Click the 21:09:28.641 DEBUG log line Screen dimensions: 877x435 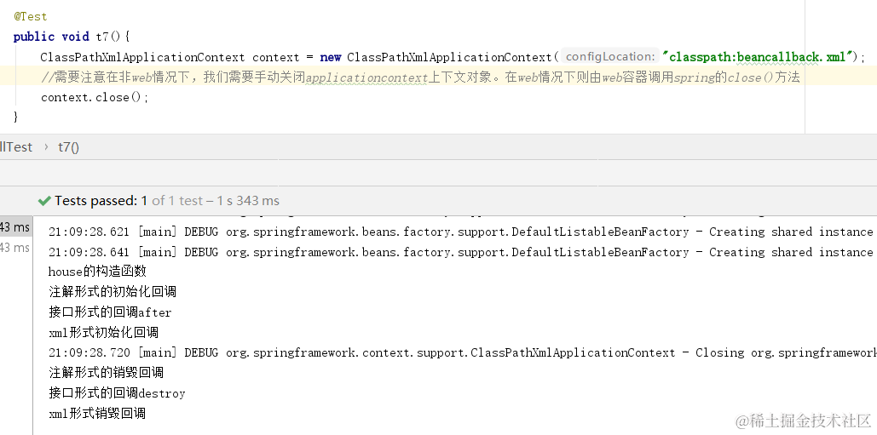pos(463,252)
